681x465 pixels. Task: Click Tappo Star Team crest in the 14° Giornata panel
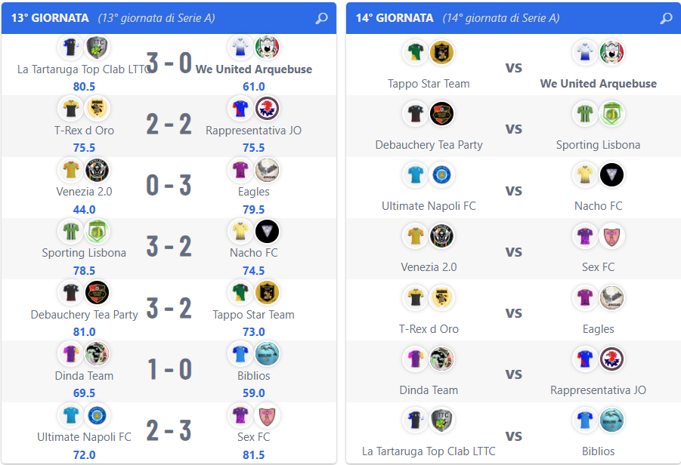coord(441,53)
